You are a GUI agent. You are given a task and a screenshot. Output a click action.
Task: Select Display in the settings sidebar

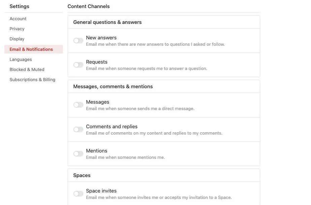[x=17, y=39]
